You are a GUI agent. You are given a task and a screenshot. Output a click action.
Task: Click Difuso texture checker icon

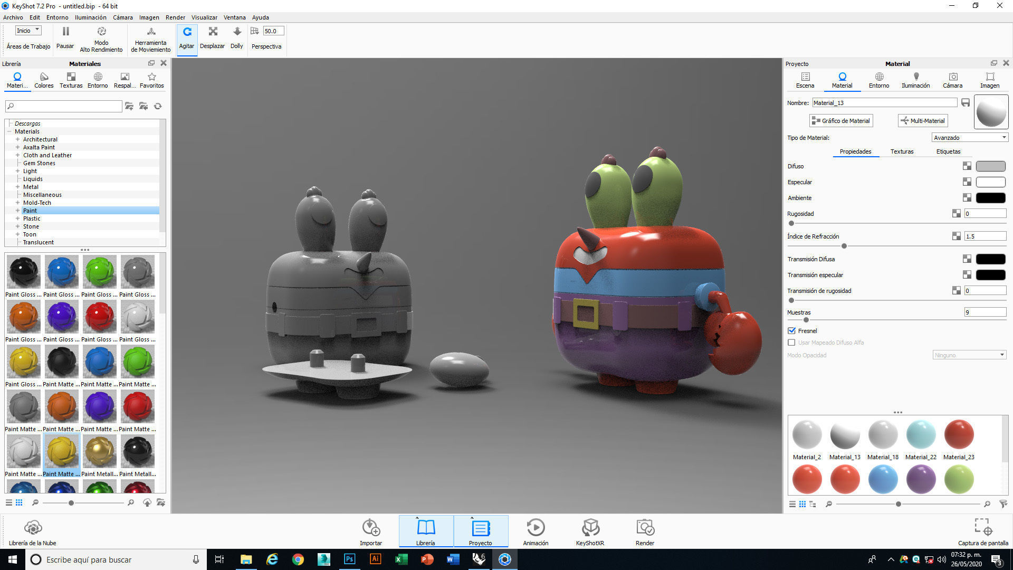[967, 166]
